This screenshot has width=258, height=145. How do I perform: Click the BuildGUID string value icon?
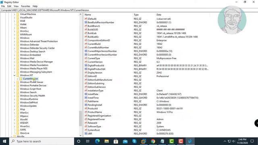[86, 29]
